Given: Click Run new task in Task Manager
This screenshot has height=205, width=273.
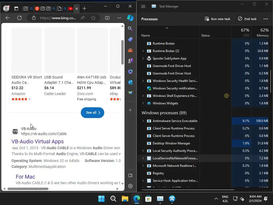Looking at the screenshot, I should (218, 19).
